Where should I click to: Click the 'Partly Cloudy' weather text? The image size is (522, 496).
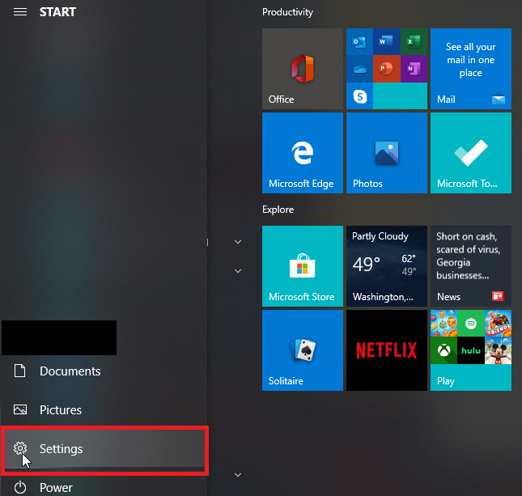pyautogui.click(x=380, y=236)
